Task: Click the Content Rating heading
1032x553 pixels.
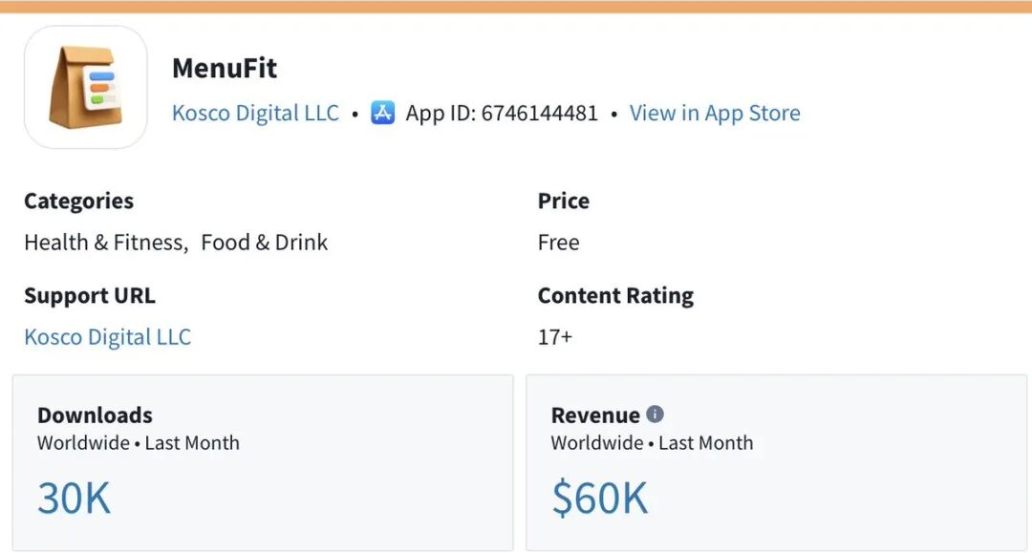Action: pyautogui.click(x=615, y=296)
